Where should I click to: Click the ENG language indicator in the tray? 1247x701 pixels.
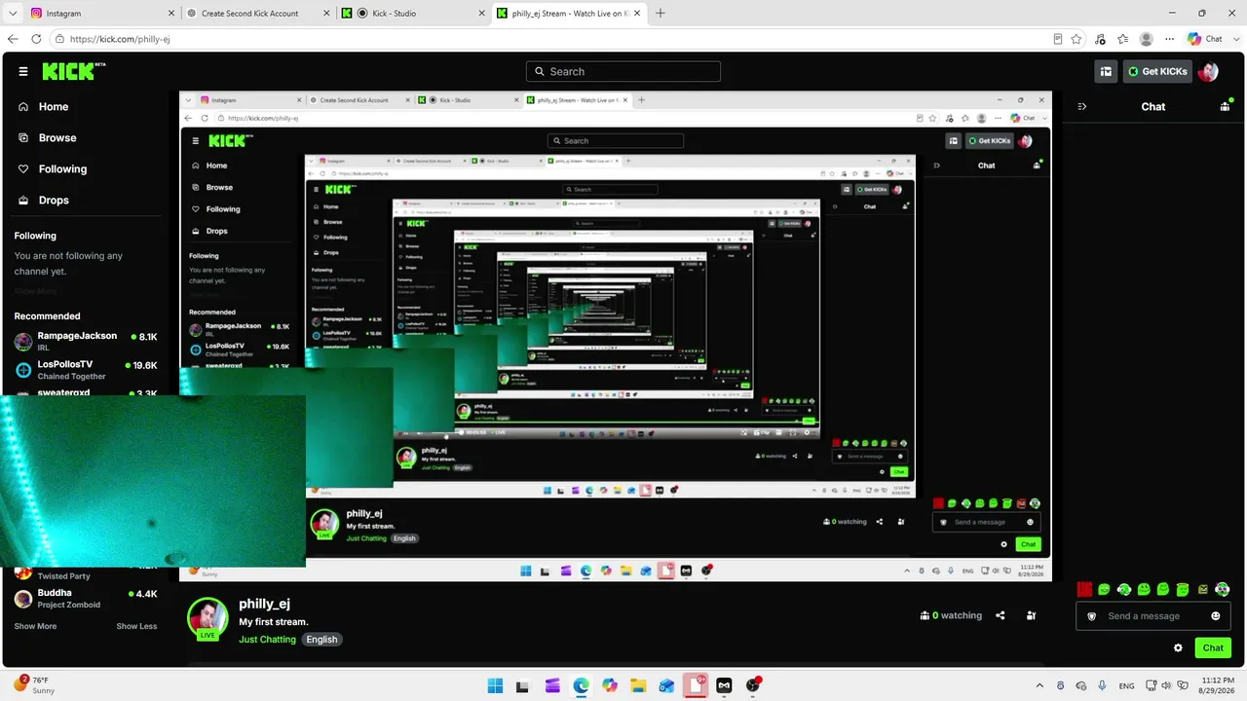[1126, 685]
